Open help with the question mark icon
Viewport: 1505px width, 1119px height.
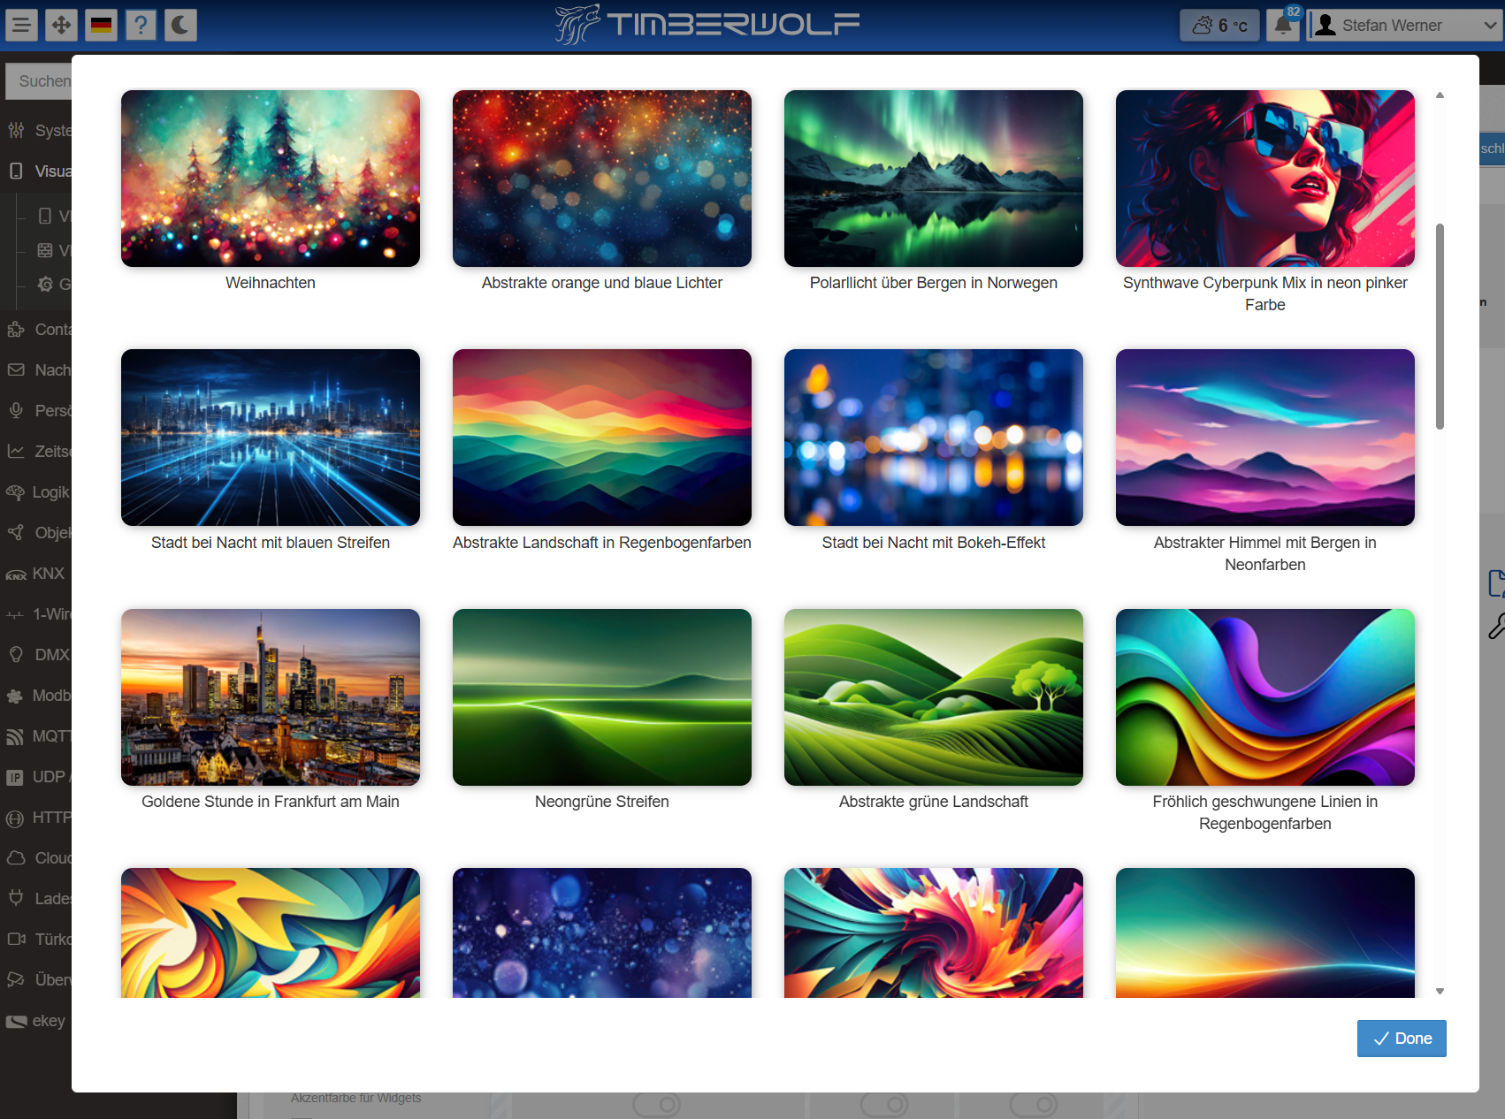(141, 25)
